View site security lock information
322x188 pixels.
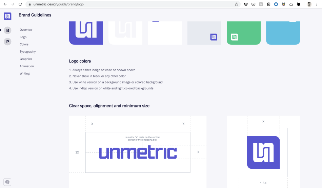click(29, 4)
